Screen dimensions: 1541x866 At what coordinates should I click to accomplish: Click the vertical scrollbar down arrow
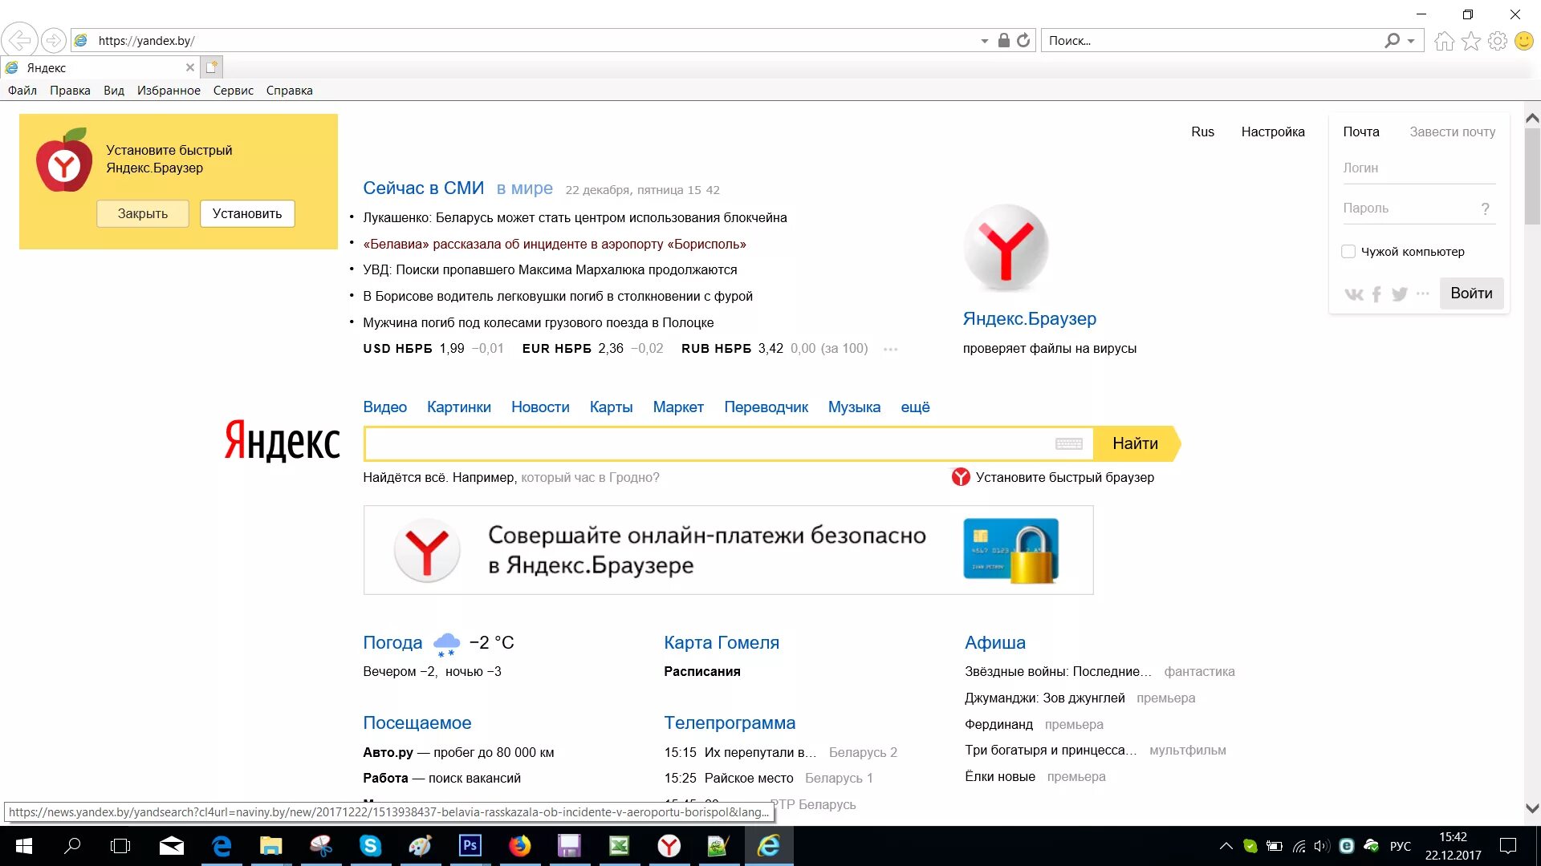[1531, 808]
